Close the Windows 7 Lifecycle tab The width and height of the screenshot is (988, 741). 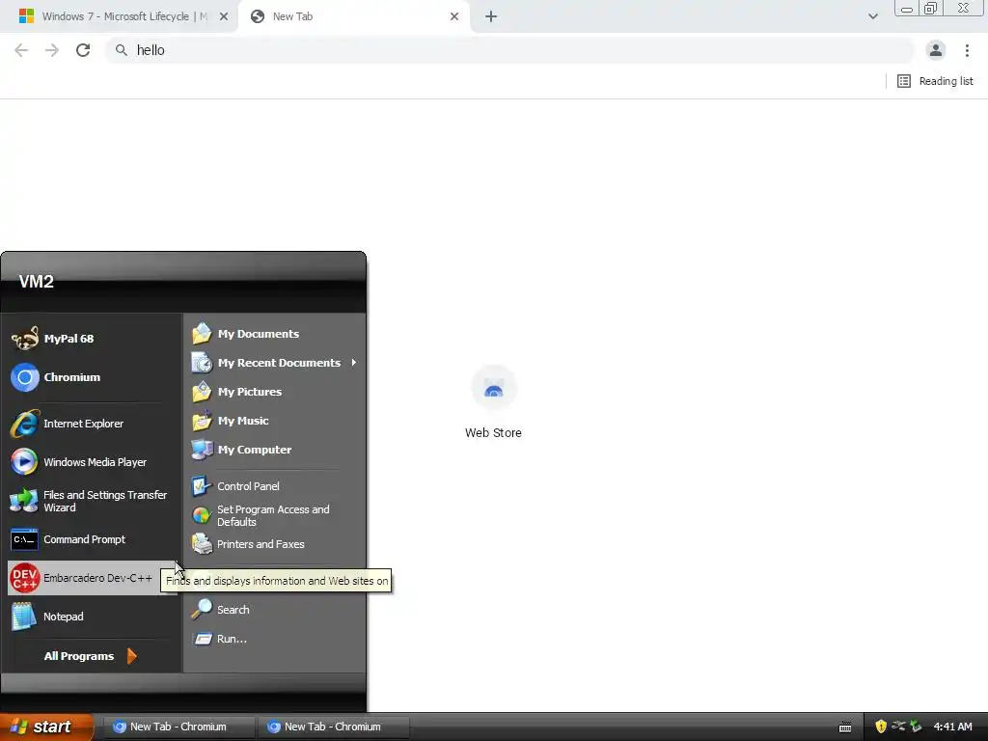coord(223,16)
